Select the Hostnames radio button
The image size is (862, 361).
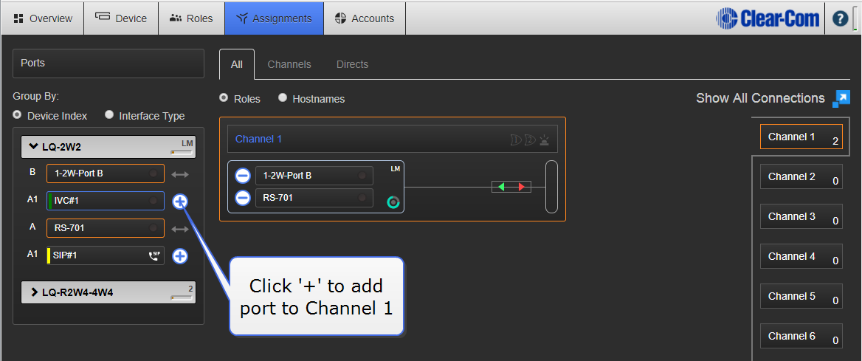(283, 98)
